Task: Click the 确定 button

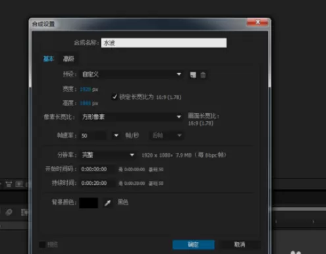Action: click(194, 245)
